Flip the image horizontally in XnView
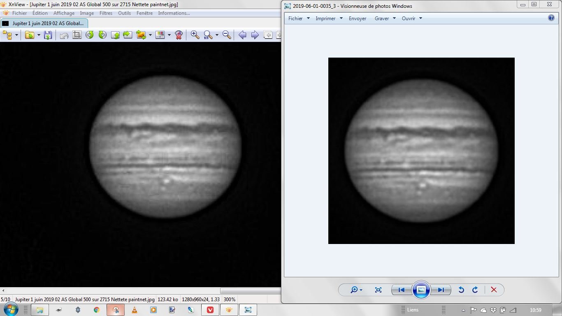562x316 pixels. pyautogui.click(x=128, y=35)
